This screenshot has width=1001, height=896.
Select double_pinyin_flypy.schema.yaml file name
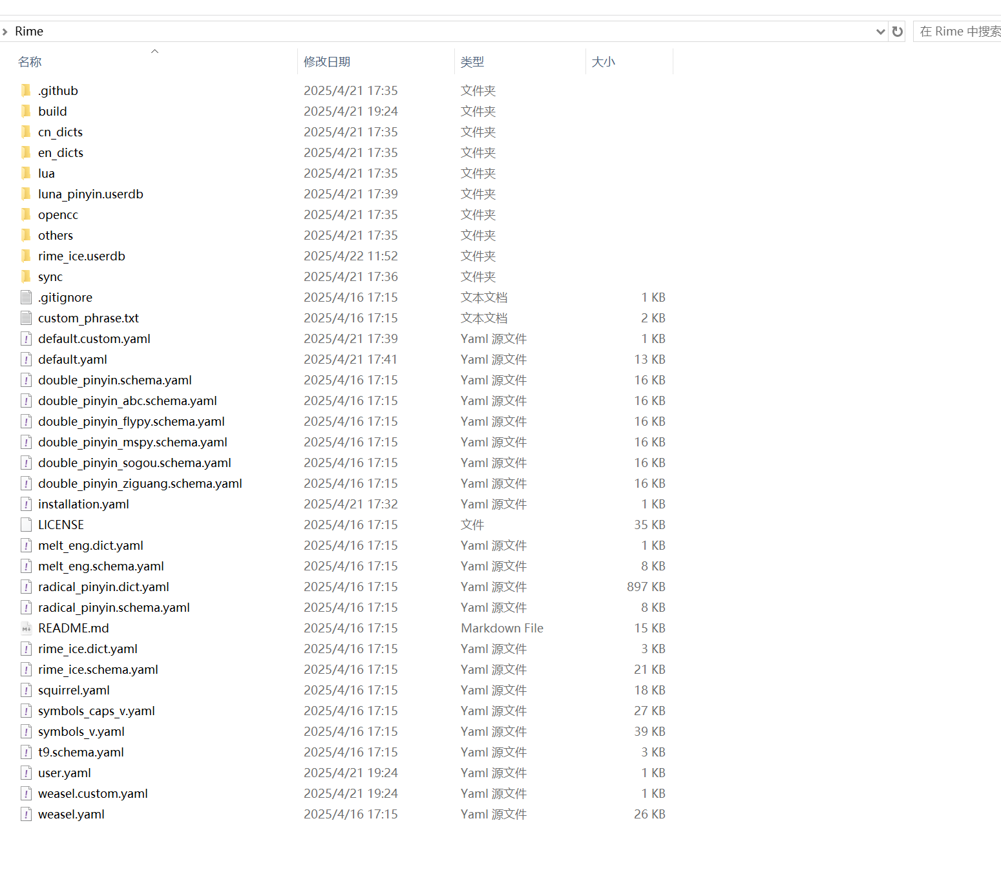[x=131, y=421]
